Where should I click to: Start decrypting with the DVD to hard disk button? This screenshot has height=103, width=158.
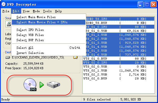(x=42, y=85)
